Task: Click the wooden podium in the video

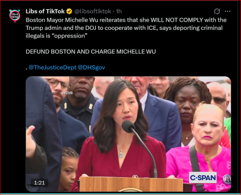Action: tap(131, 184)
